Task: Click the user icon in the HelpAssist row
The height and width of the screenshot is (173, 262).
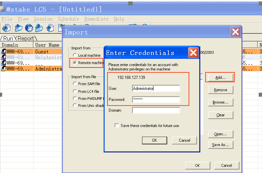Action: coord(3,57)
